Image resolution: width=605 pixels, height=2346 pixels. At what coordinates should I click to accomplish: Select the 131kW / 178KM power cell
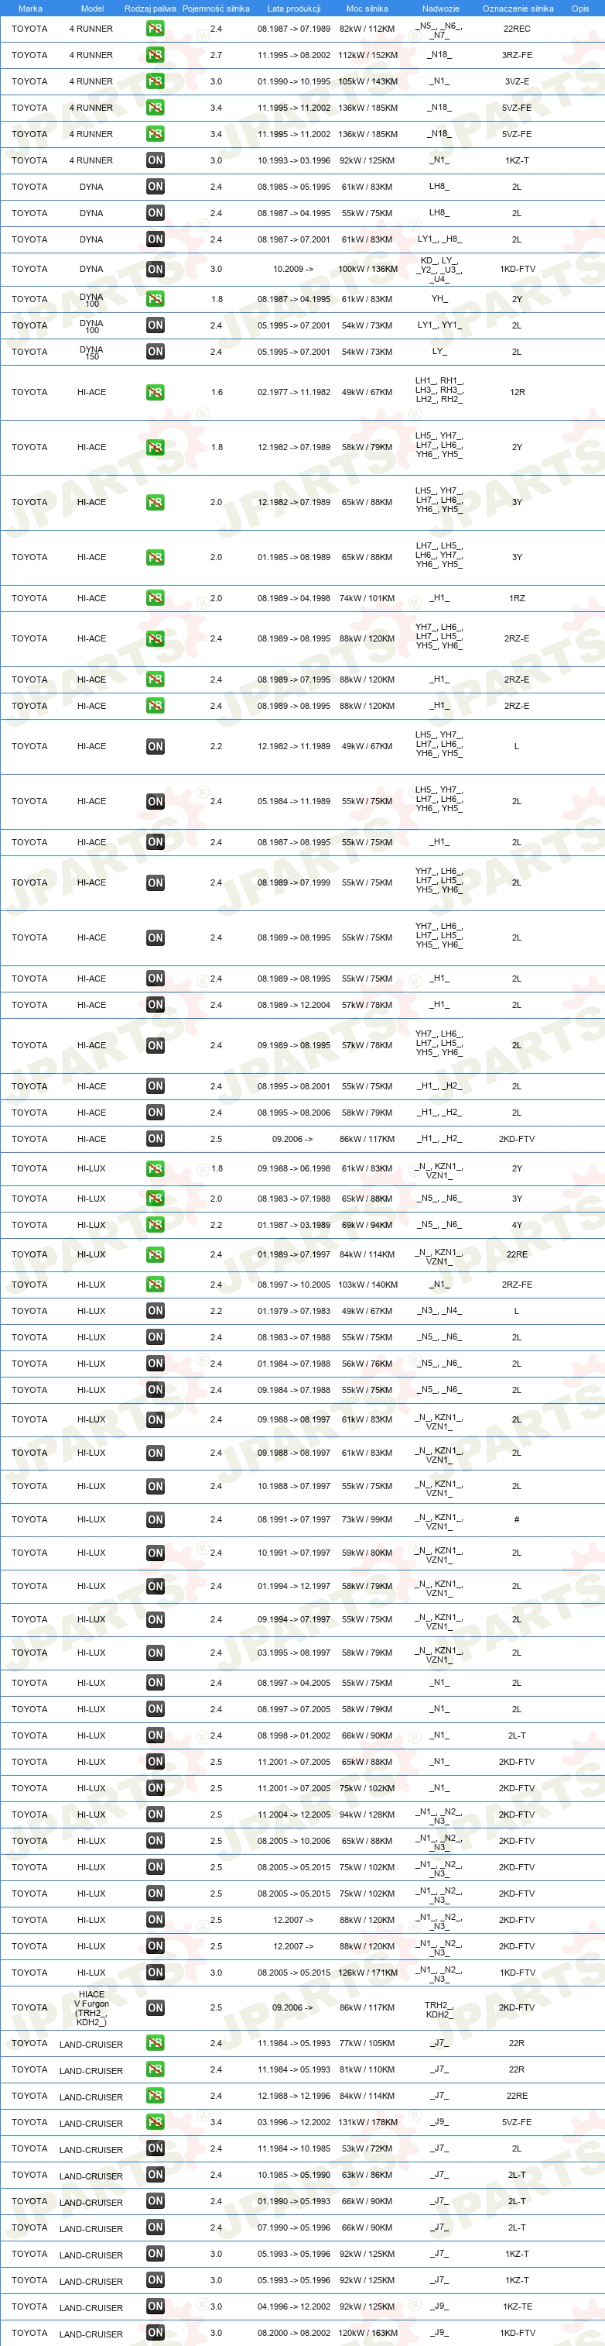point(367,2123)
